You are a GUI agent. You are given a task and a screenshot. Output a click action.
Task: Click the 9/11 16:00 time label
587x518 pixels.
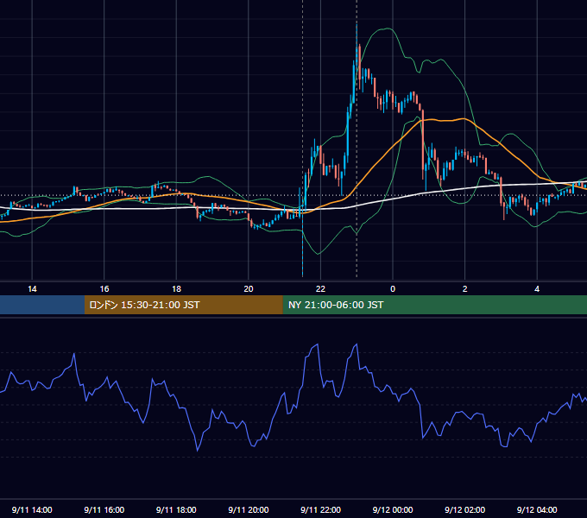104,509
